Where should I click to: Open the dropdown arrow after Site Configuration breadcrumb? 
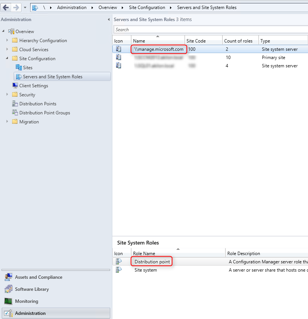click(171, 8)
